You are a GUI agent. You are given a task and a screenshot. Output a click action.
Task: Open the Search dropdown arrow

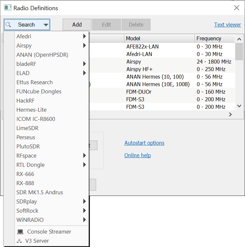pos(46,25)
